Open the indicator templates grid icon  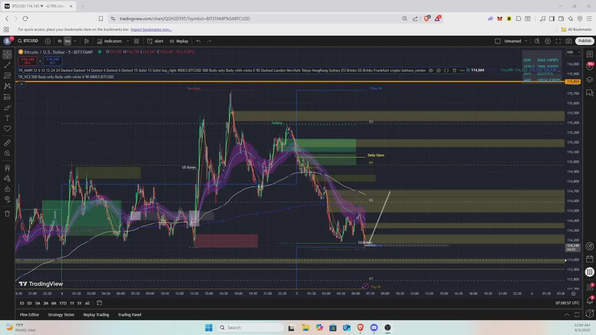(136, 41)
